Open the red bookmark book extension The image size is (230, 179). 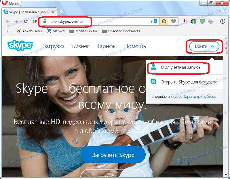tap(185, 21)
